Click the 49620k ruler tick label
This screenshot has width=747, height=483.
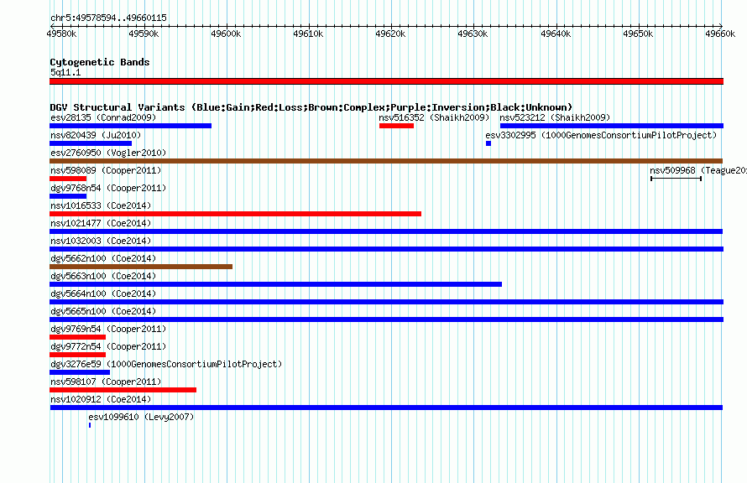coord(390,34)
